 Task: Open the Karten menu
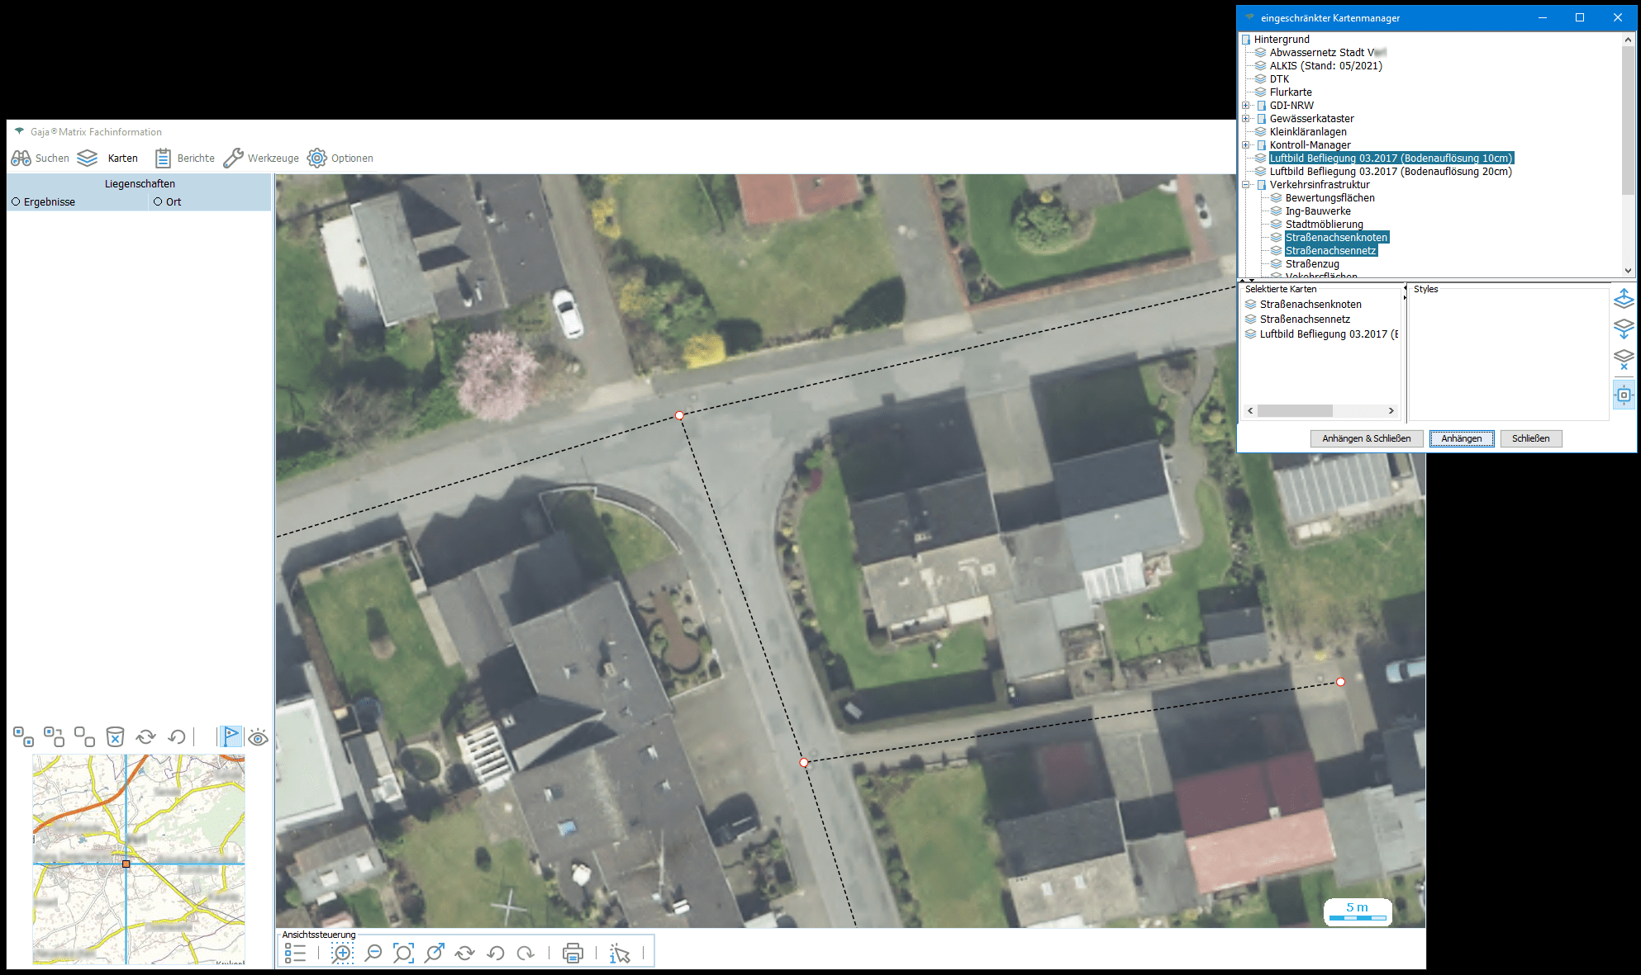tap(107, 158)
